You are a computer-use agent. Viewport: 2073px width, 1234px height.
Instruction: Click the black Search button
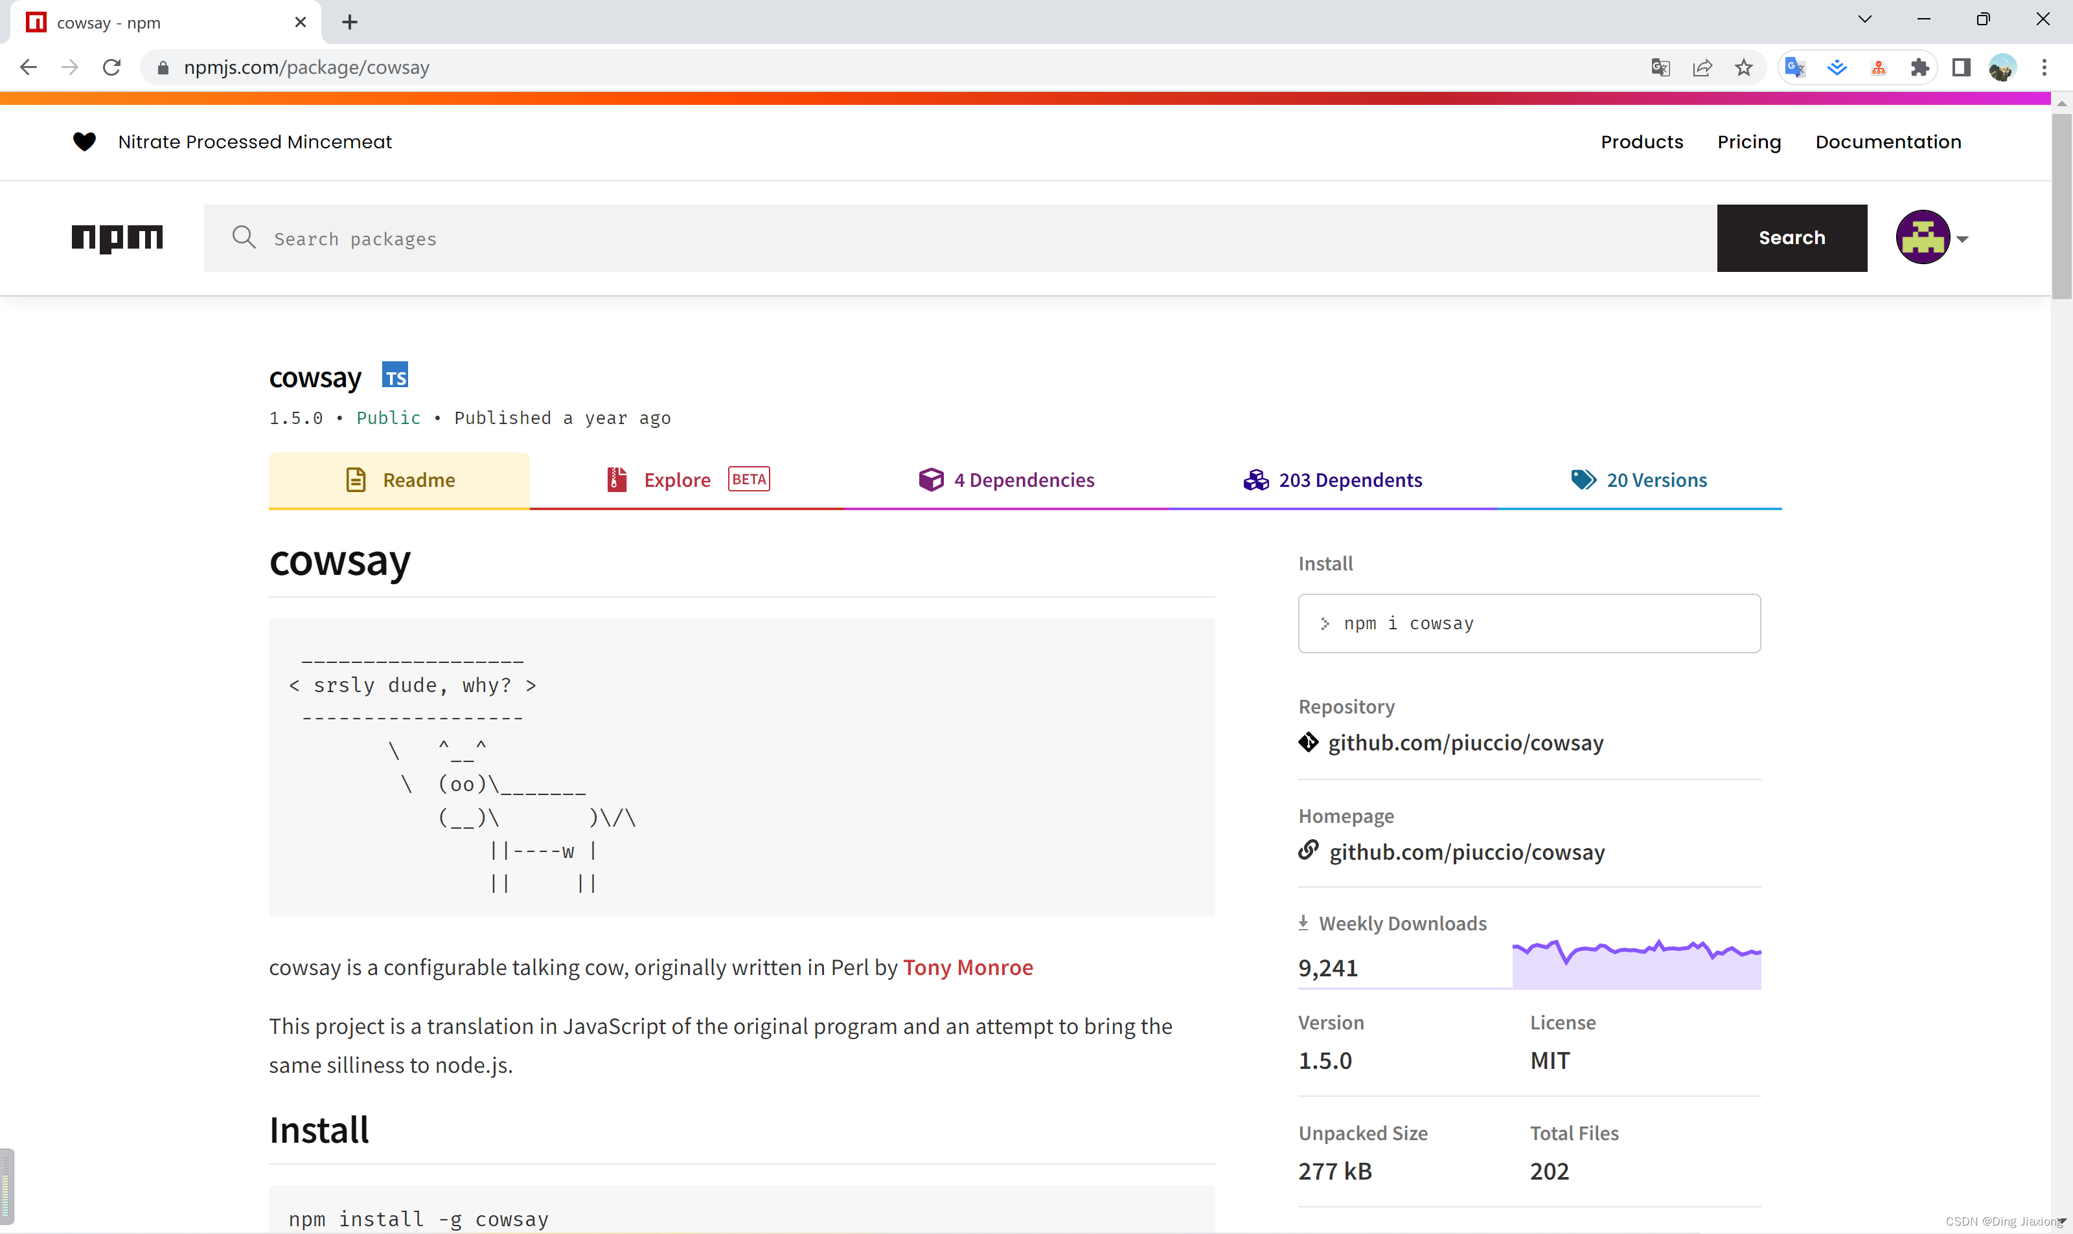point(1792,238)
